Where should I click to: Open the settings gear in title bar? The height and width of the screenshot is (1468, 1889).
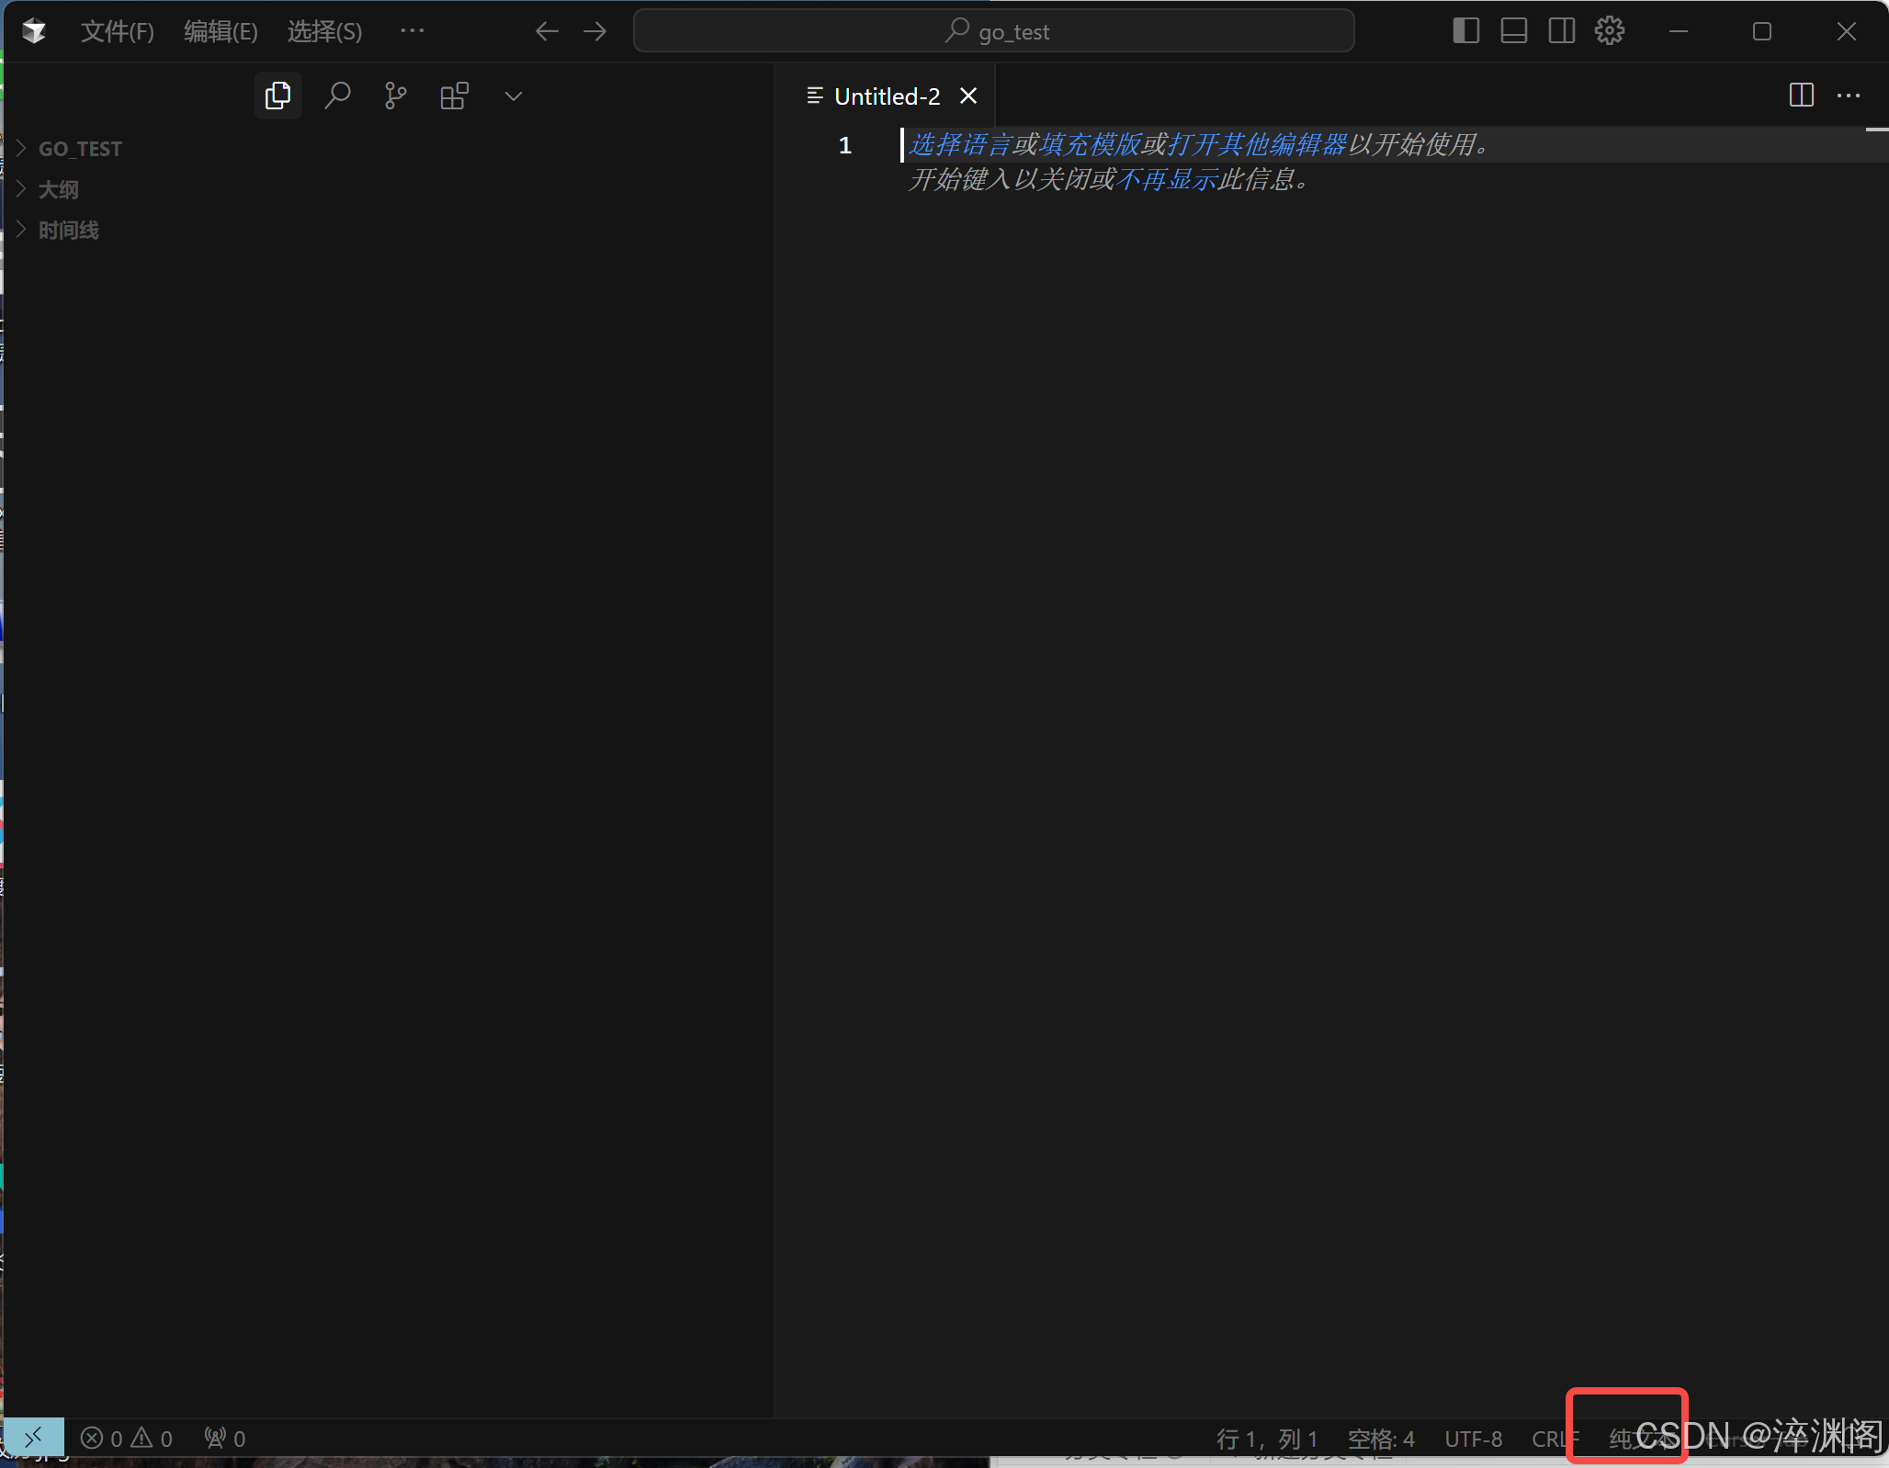(1609, 31)
